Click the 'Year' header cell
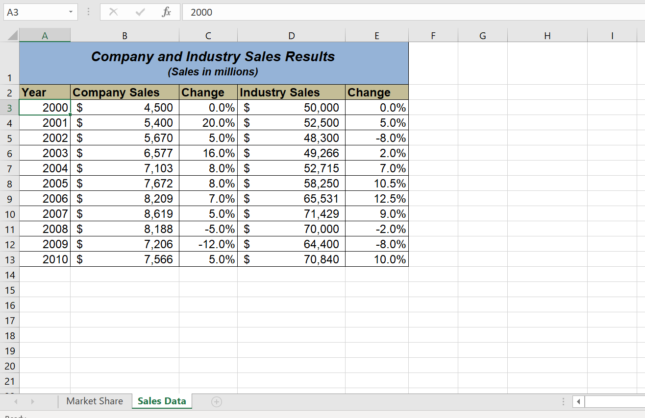The height and width of the screenshot is (418, 645). (45, 92)
